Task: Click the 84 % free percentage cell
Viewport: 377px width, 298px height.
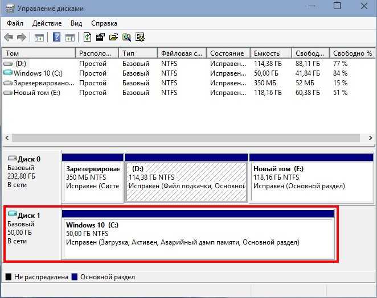Action: tap(340, 73)
